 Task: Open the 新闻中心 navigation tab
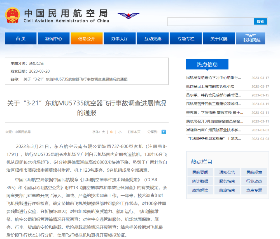point(53,38)
